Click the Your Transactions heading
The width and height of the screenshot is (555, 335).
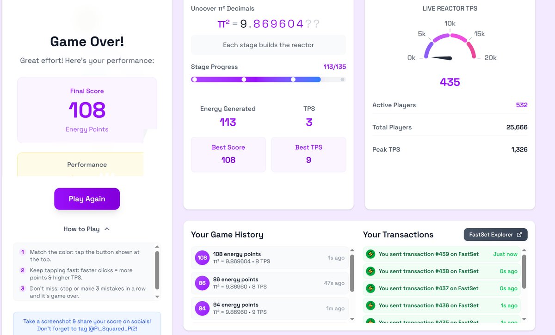[x=398, y=235]
